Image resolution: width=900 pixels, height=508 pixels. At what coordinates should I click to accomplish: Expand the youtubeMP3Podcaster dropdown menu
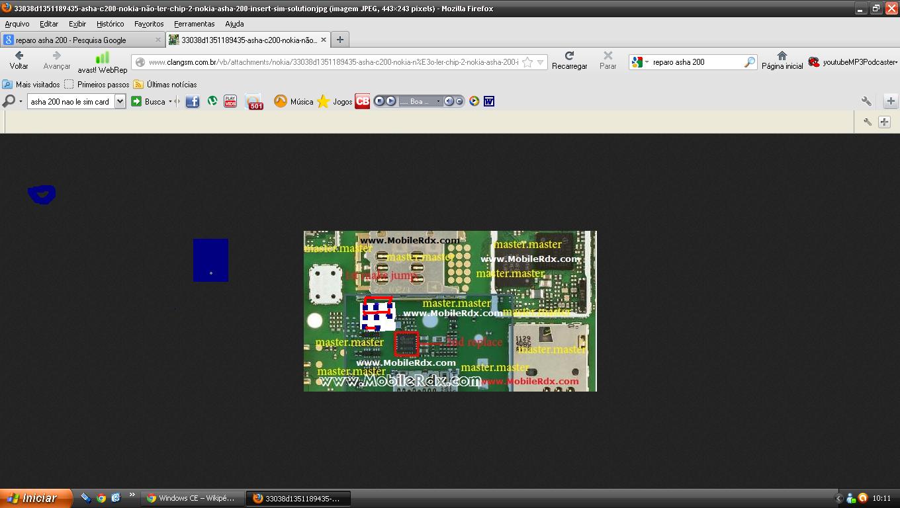(x=895, y=62)
